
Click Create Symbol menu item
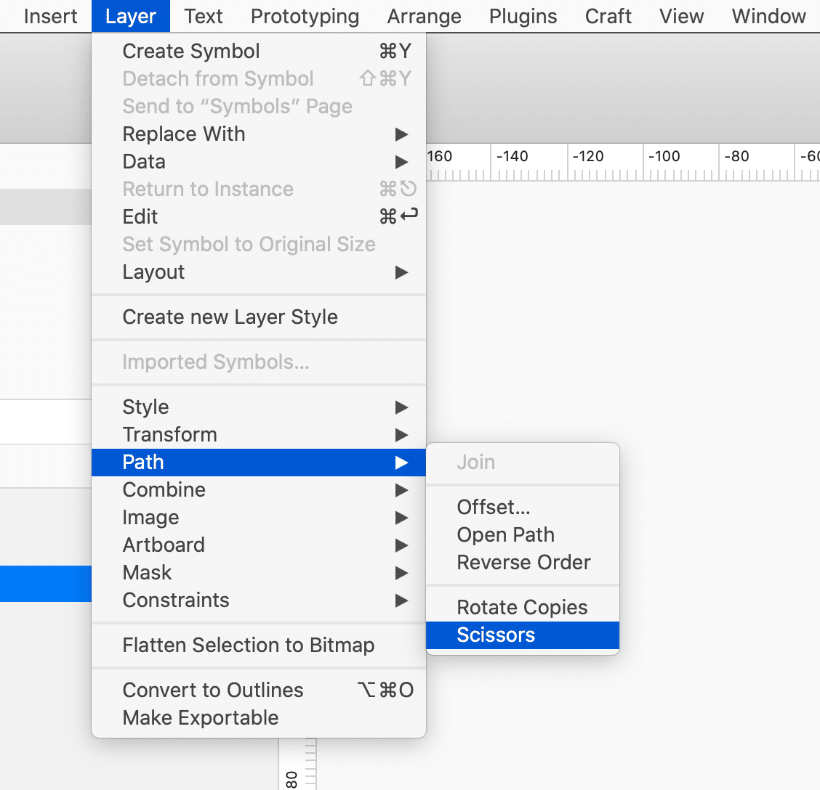(191, 52)
